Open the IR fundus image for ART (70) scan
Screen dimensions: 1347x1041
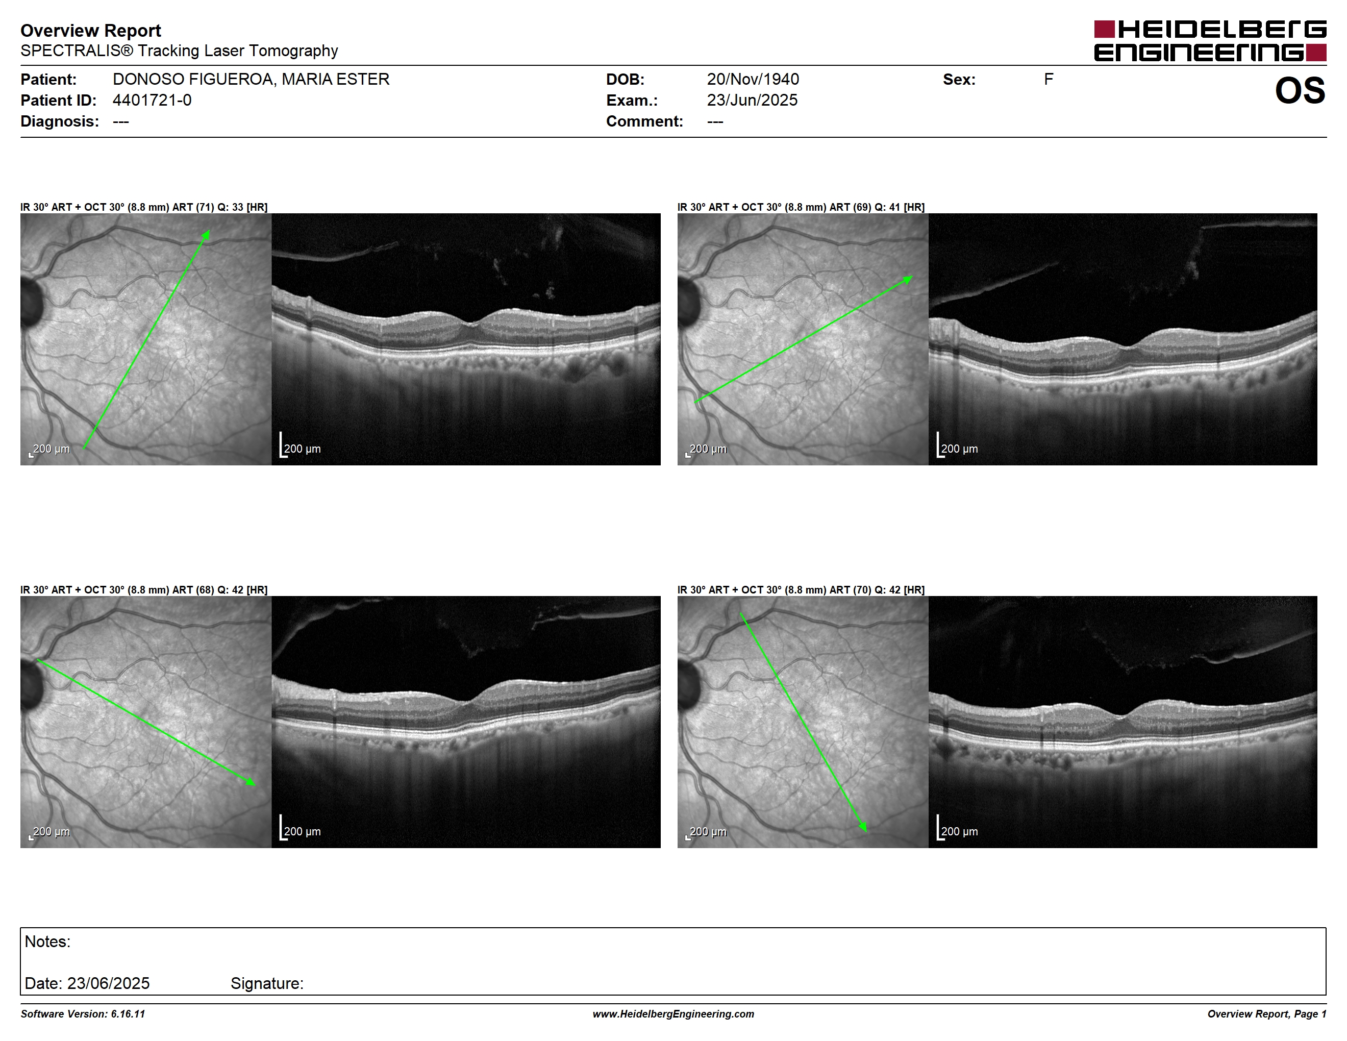coord(803,722)
